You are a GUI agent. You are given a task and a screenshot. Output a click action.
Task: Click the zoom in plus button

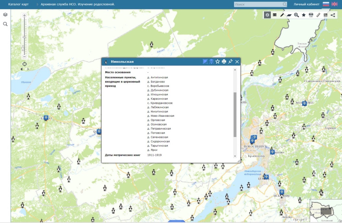click(x=24, y=16)
